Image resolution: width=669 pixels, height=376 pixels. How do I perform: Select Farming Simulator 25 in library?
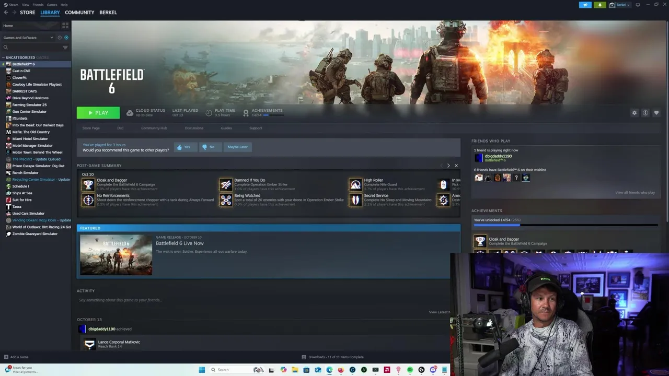[29, 105]
